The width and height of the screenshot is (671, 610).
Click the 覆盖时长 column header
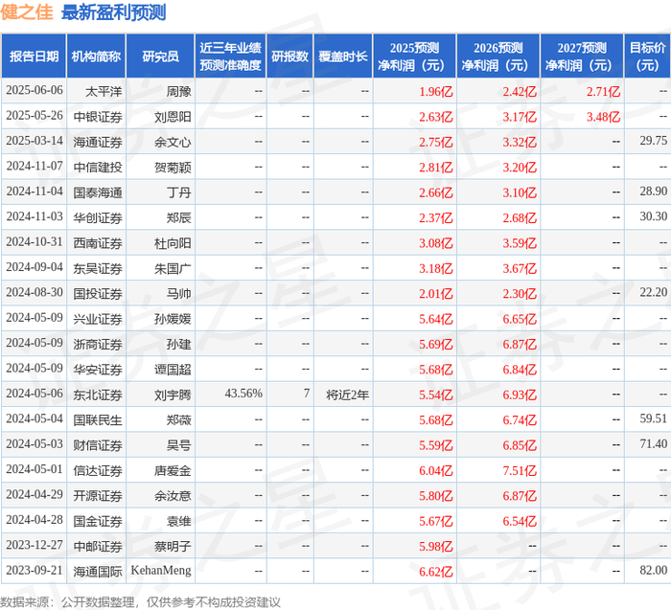pyautogui.click(x=343, y=56)
